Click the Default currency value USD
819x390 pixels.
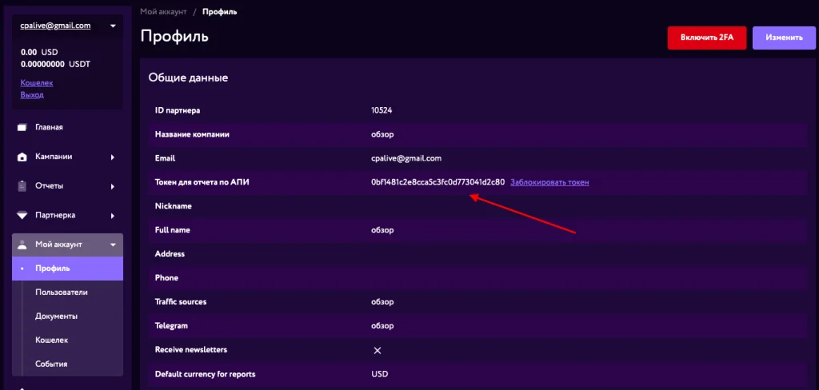[380, 374]
